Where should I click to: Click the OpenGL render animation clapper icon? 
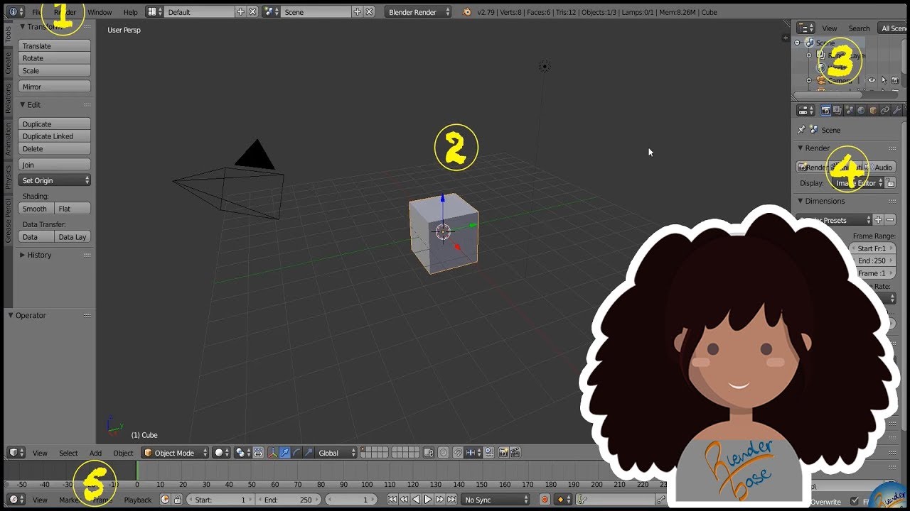pos(514,453)
